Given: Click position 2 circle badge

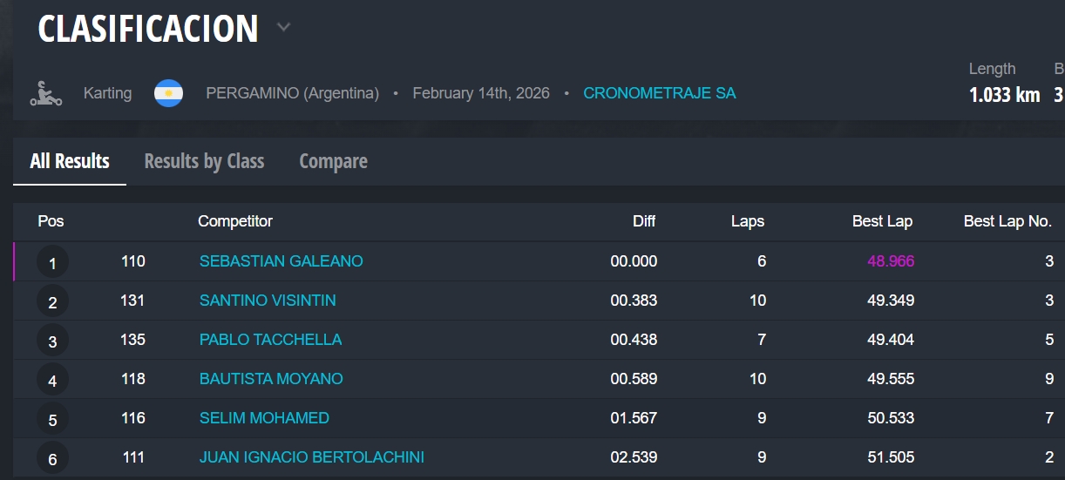Looking at the screenshot, I should (52, 301).
